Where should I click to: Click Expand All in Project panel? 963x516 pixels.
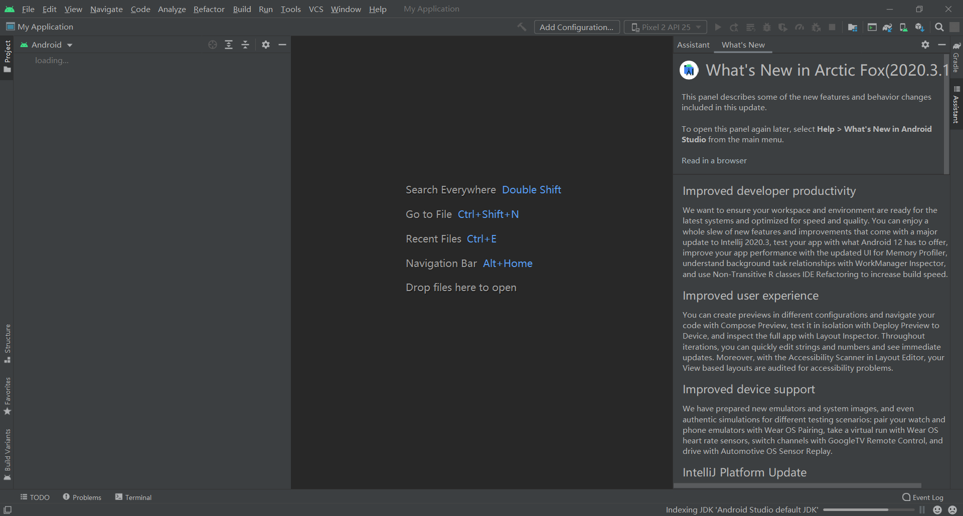pos(229,45)
